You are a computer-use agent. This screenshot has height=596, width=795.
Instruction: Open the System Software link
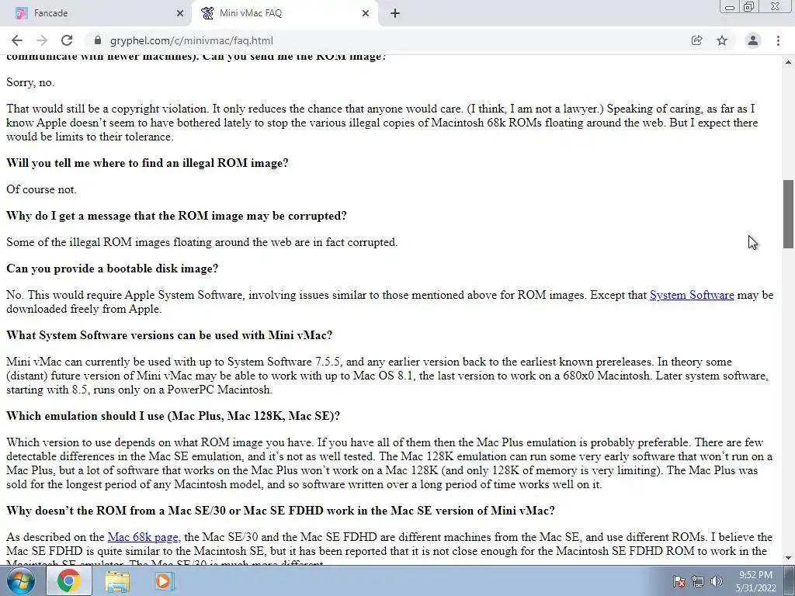click(692, 295)
